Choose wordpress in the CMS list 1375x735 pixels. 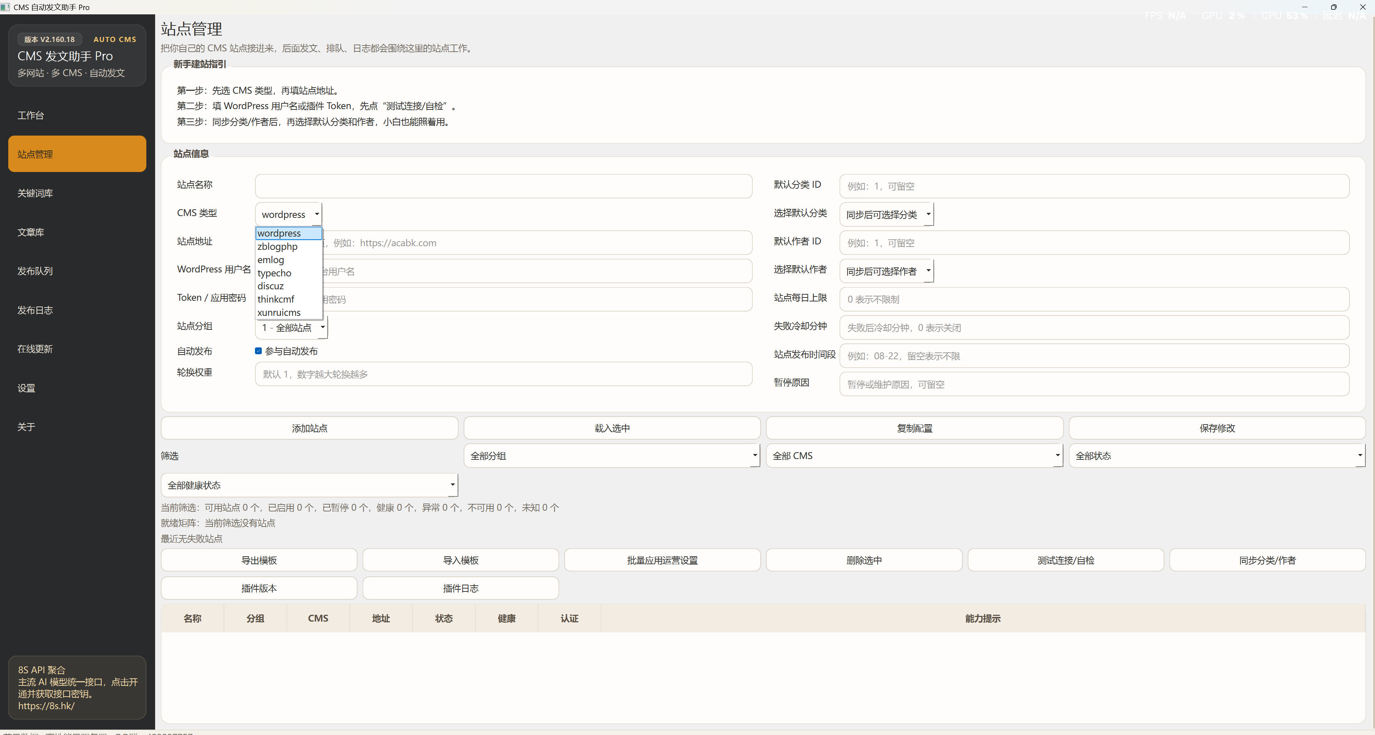pos(289,233)
